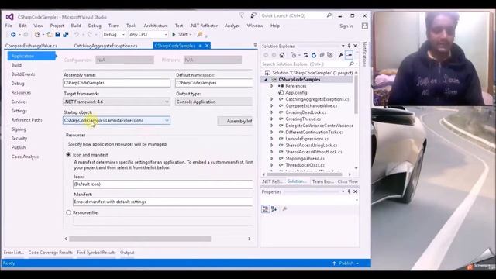
Task: Expand the References node
Action: 271,86
